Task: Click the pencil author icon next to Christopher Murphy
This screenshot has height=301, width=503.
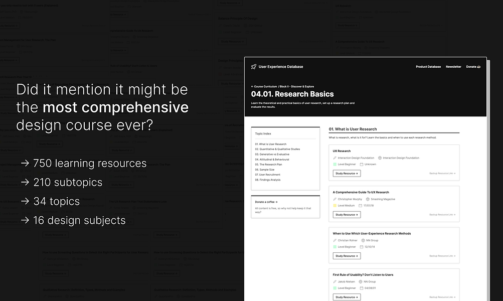Action: pos(335,199)
